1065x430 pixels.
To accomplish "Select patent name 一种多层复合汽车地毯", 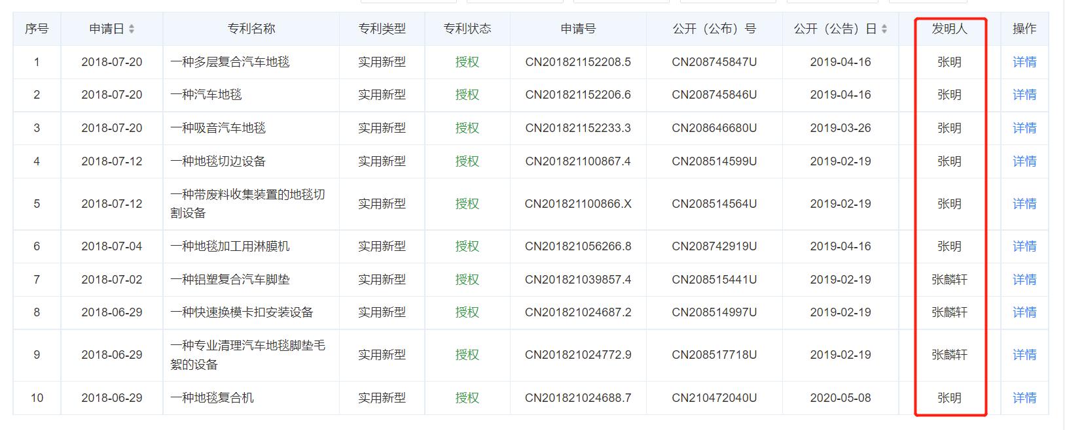I will pyautogui.click(x=230, y=62).
